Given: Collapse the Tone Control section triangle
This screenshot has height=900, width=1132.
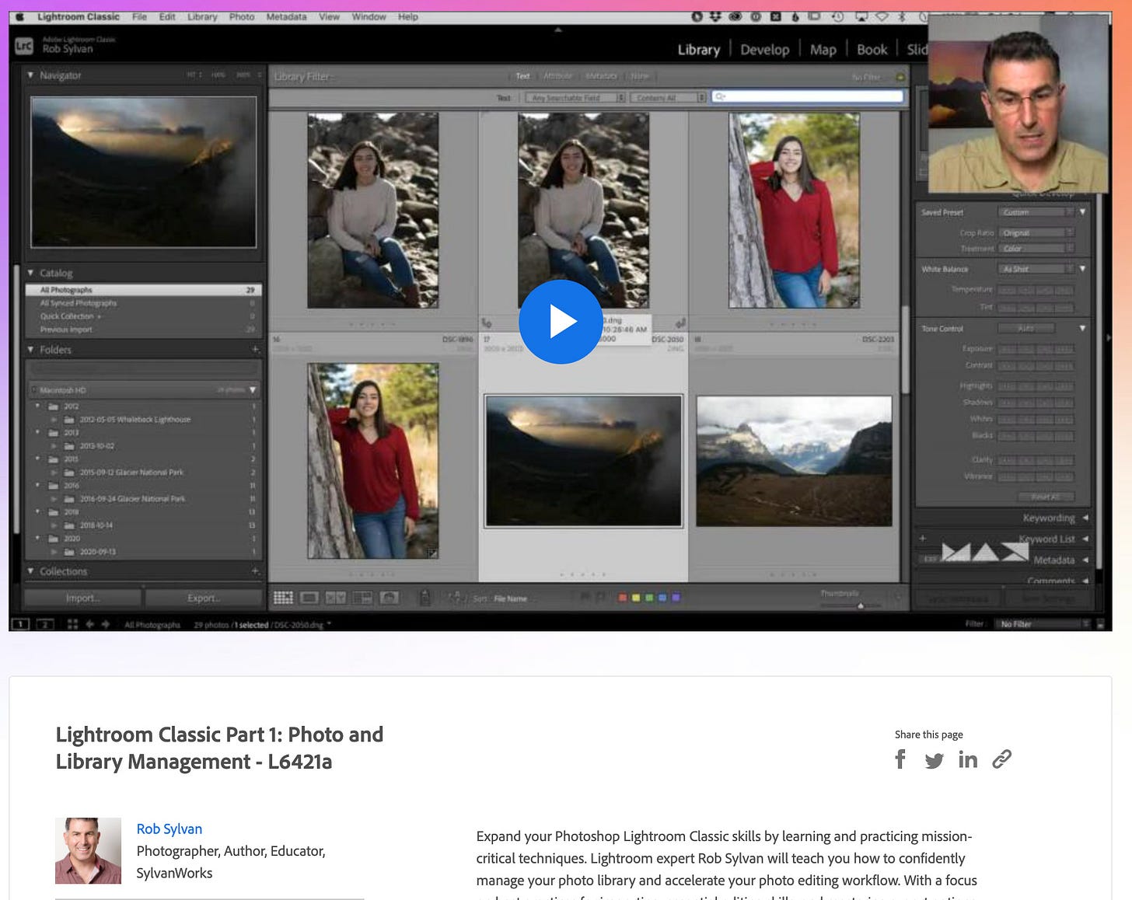Looking at the screenshot, I should pyautogui.click(x=1082, y=328).
